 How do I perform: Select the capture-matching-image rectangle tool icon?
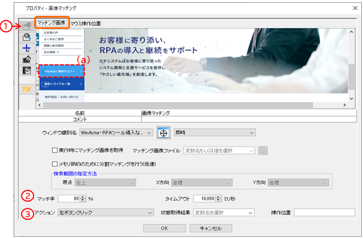click(x=27, y=26)
